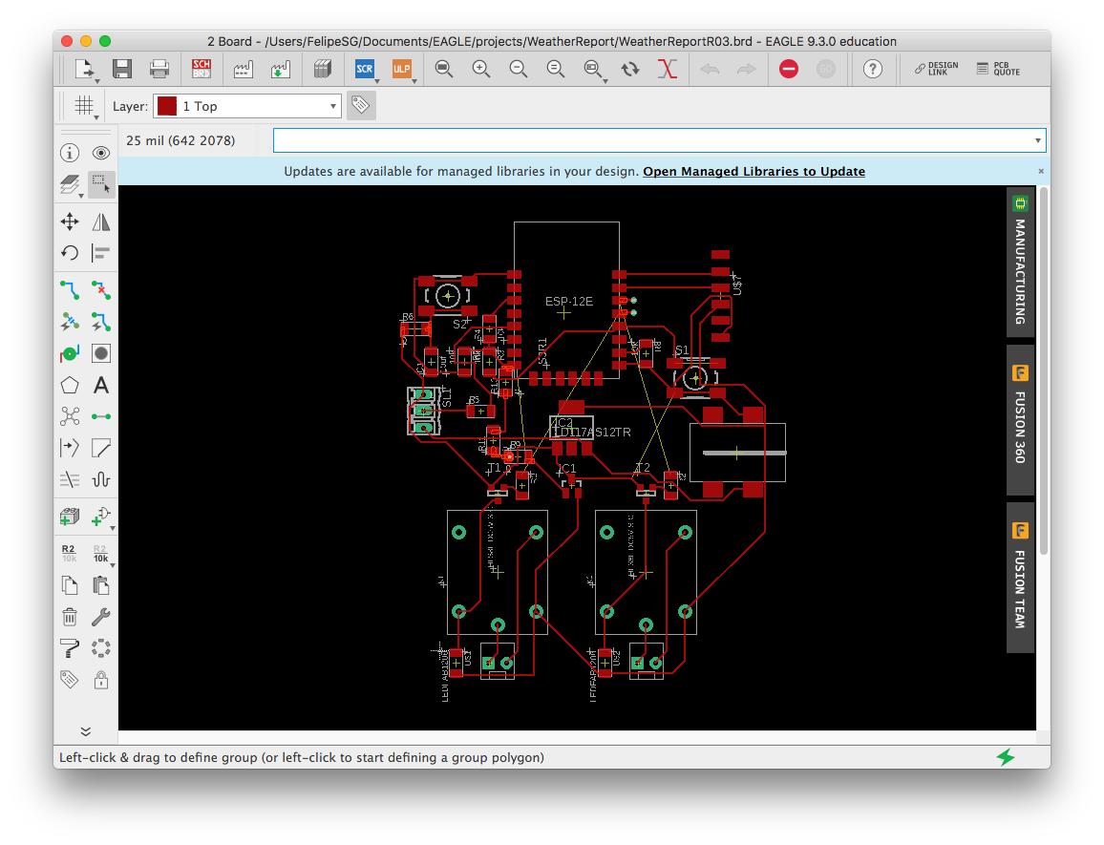Run a script with the SCR icon
This screenshot has height=845, width=1104.
tap(365, 69)
